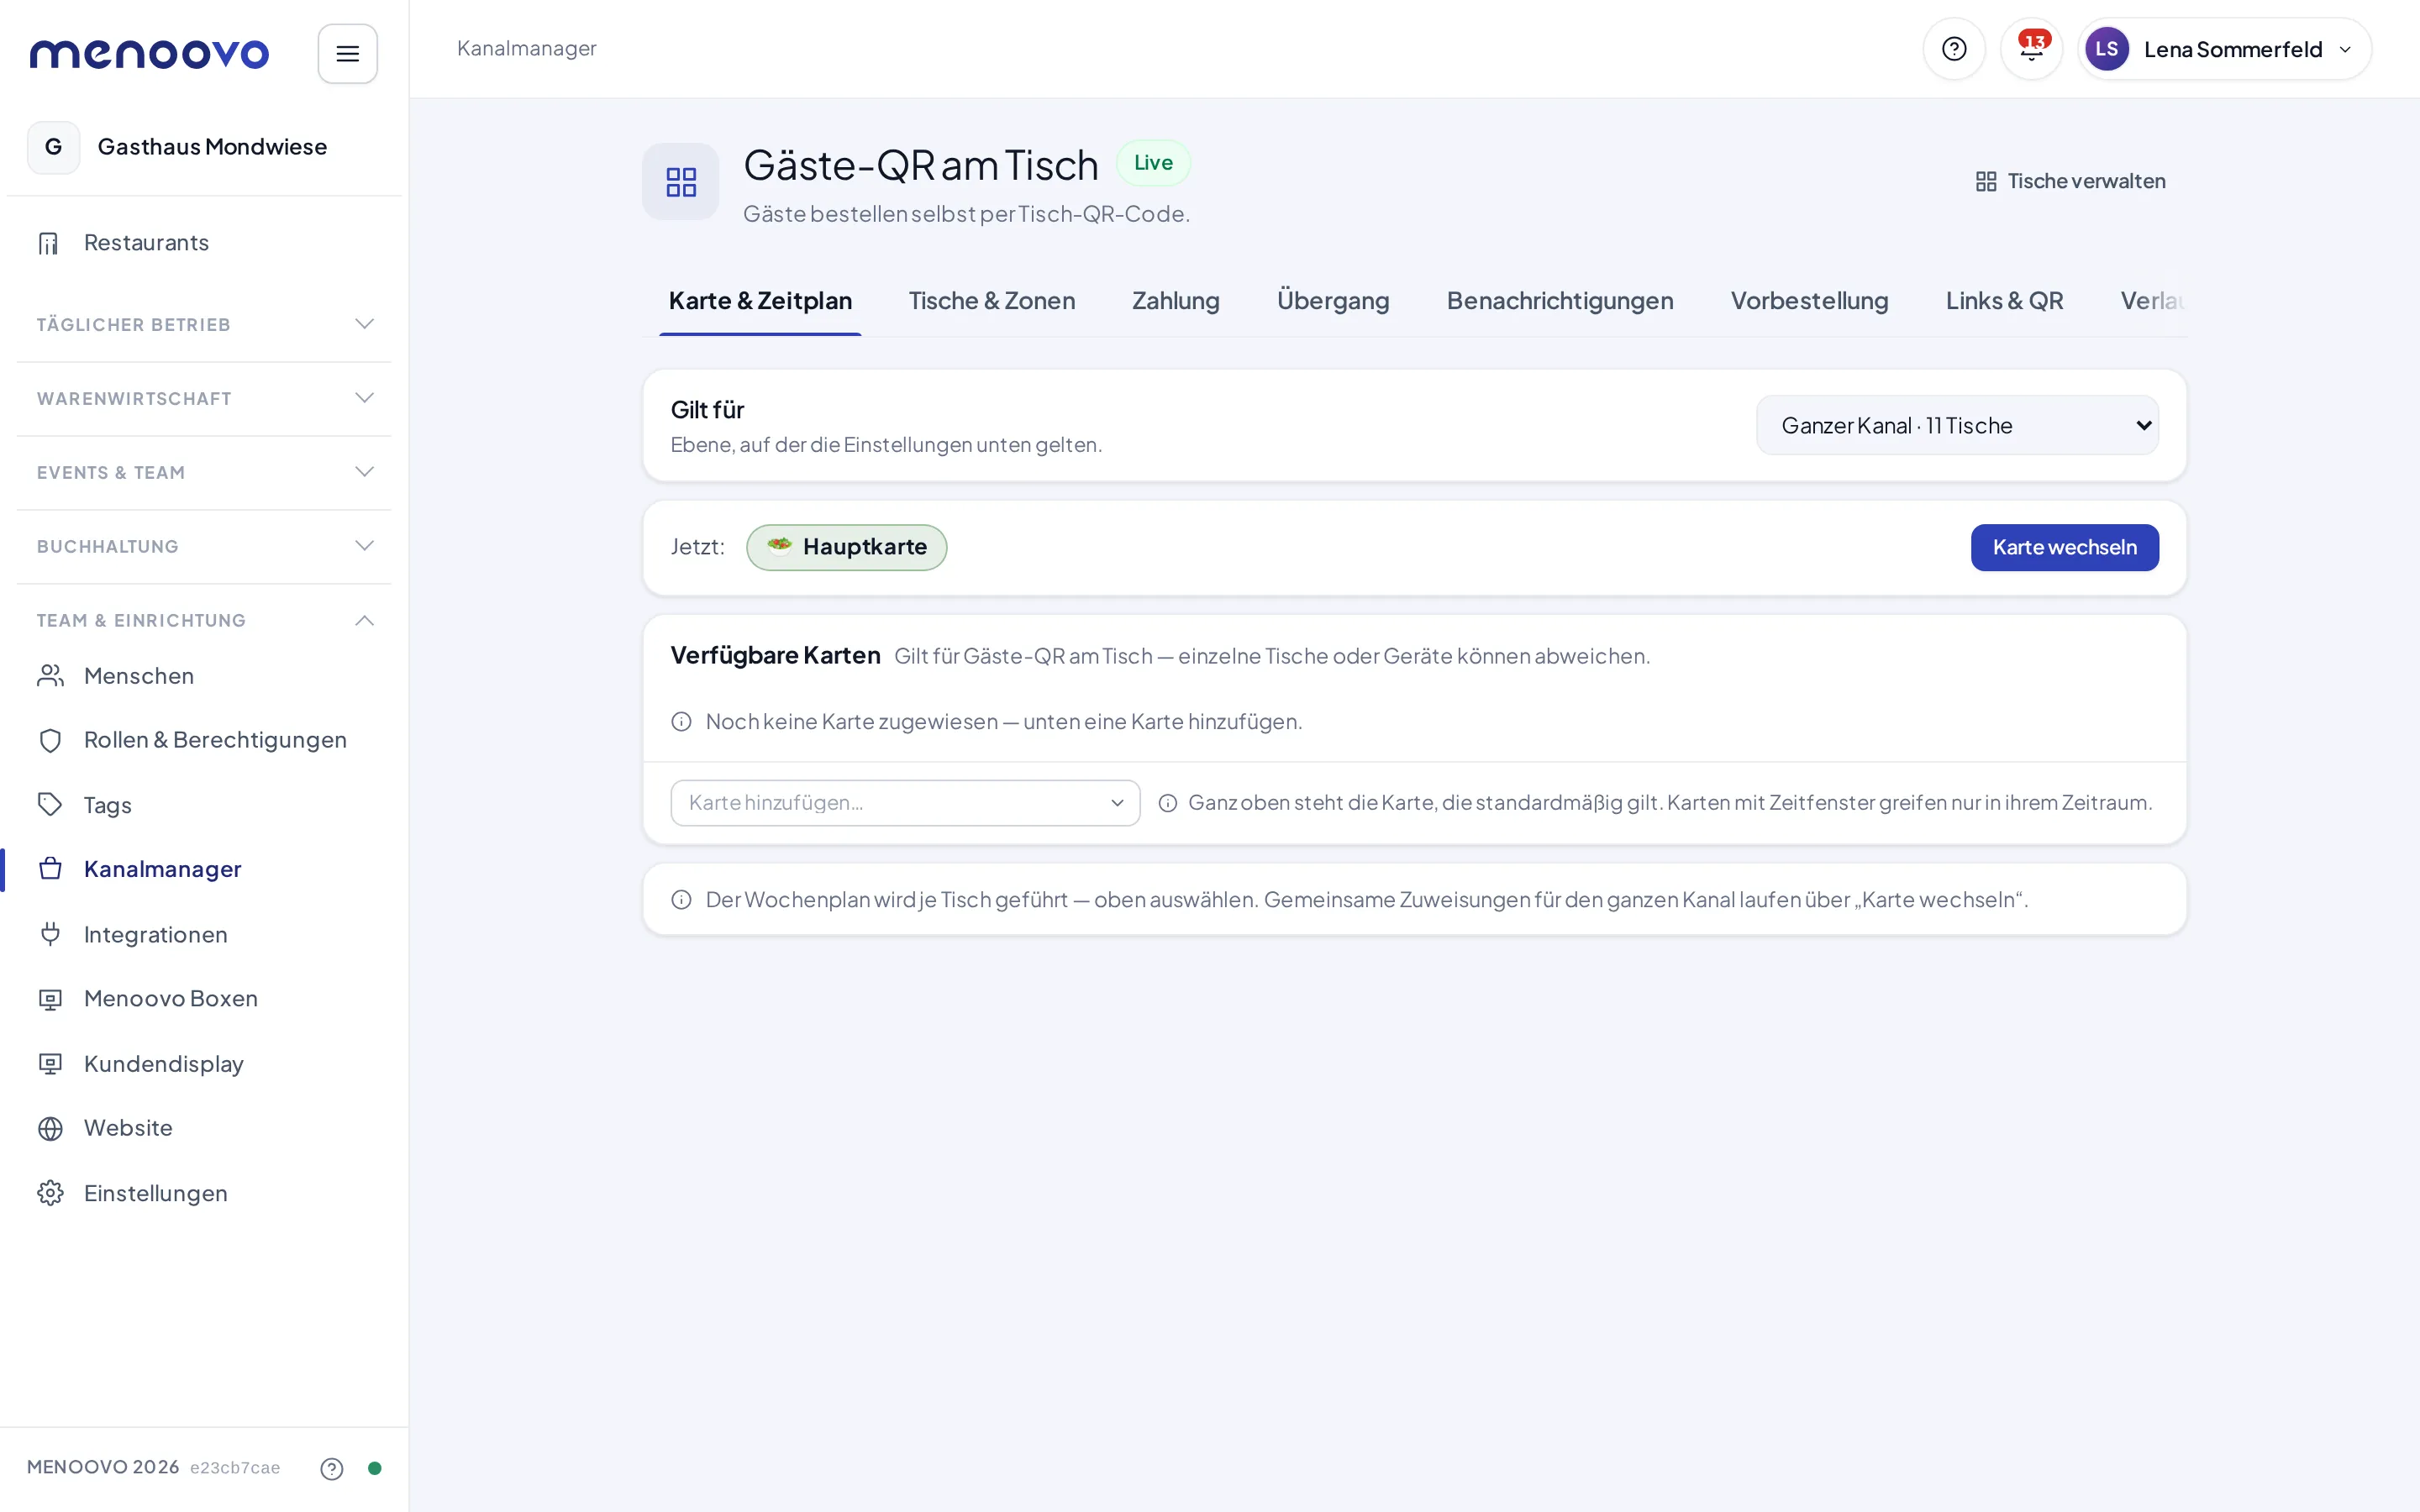Expand the Buchhaltung section
This screenshot has width=2420, height=1512.
[x=204, y=546]
